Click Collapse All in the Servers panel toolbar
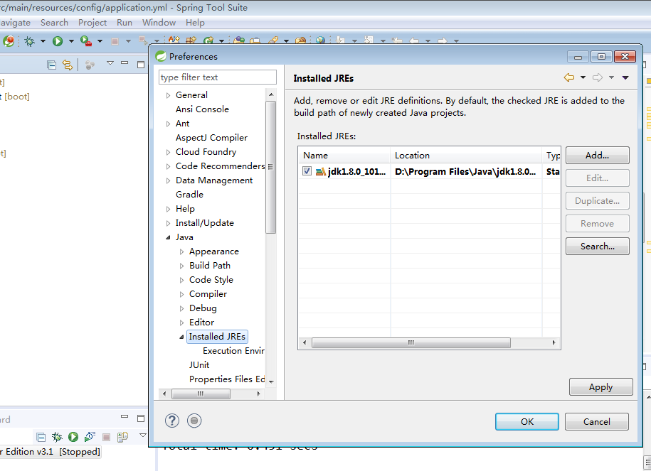The width and height of the screenshot is (651, 471). 41,437
